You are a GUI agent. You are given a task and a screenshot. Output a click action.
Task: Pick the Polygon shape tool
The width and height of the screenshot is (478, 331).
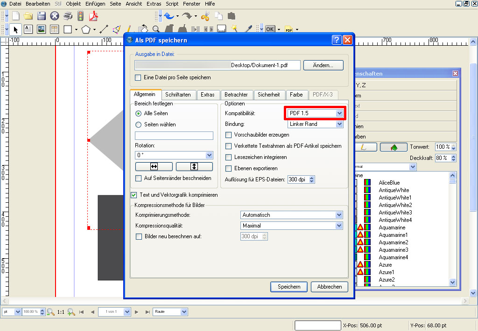click(x=85, y=29)
